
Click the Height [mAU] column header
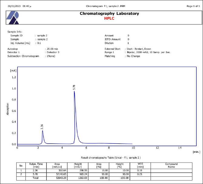pos(78,165)
